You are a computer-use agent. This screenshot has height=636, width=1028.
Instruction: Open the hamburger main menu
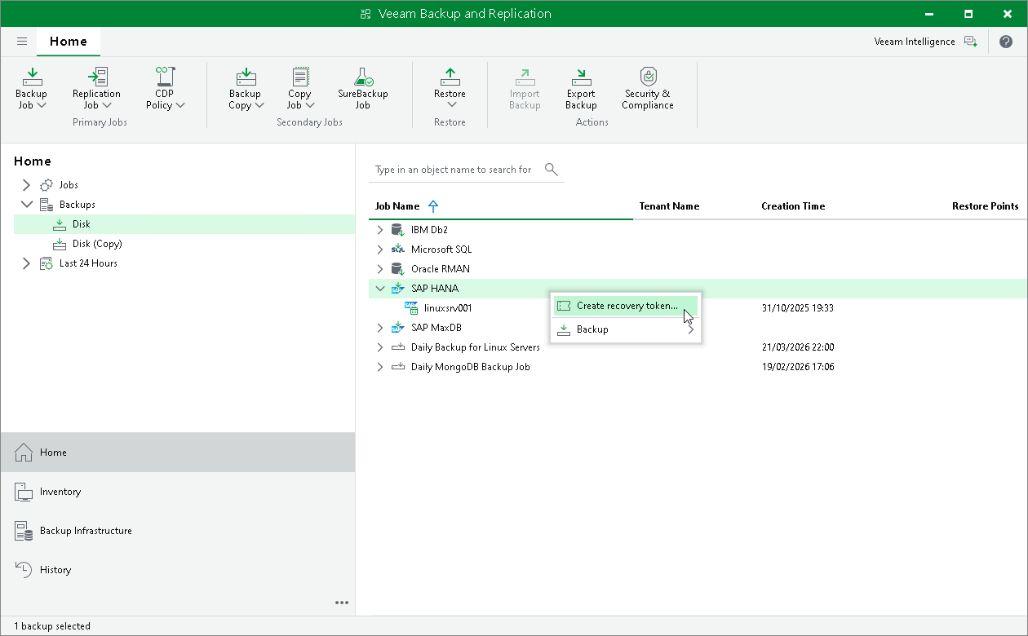pyautogui.click(x=22, y=42)
